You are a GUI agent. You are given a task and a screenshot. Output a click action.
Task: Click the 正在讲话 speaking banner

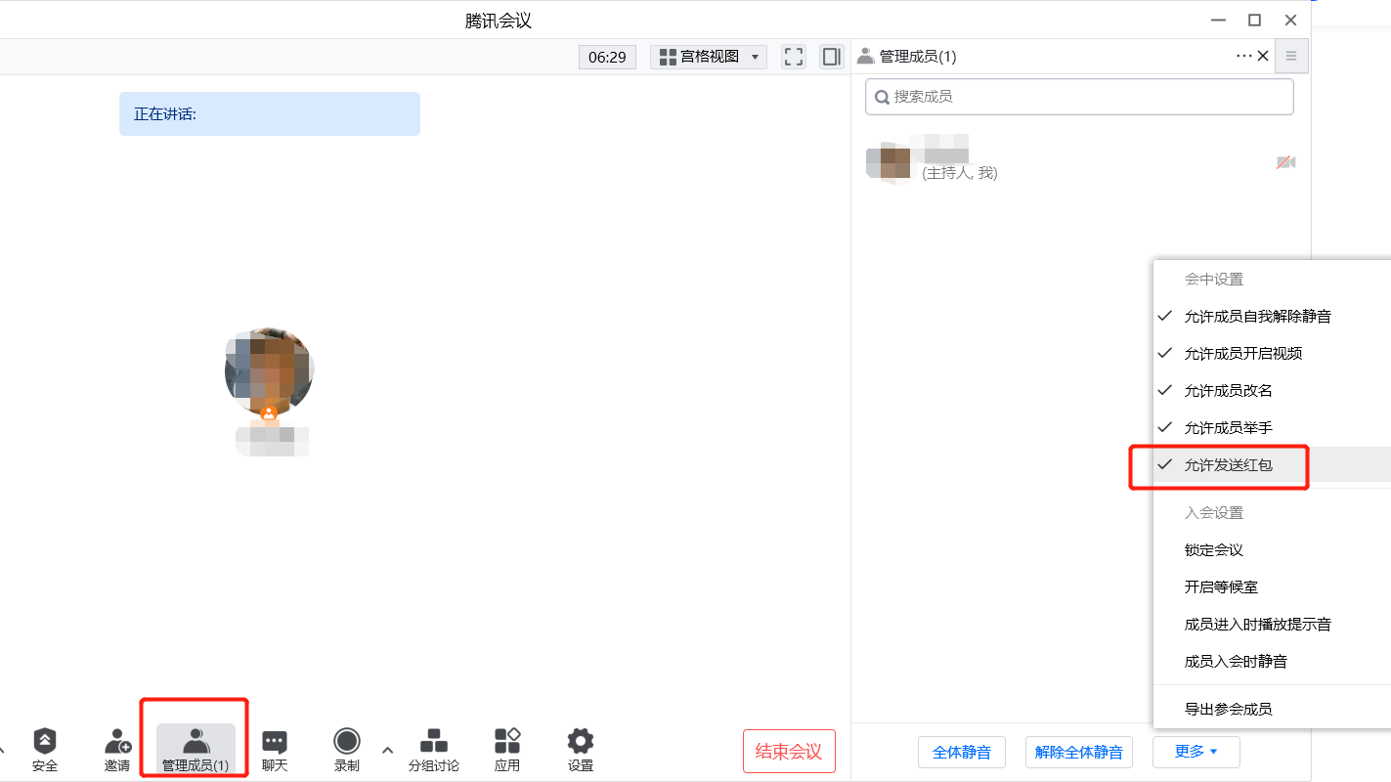point(270,113)
